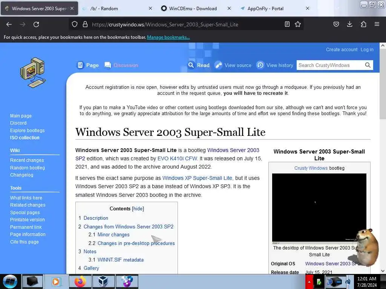Open Cite this page link
This screenshot has width=386, height=289.
click(x=25, y=242)
